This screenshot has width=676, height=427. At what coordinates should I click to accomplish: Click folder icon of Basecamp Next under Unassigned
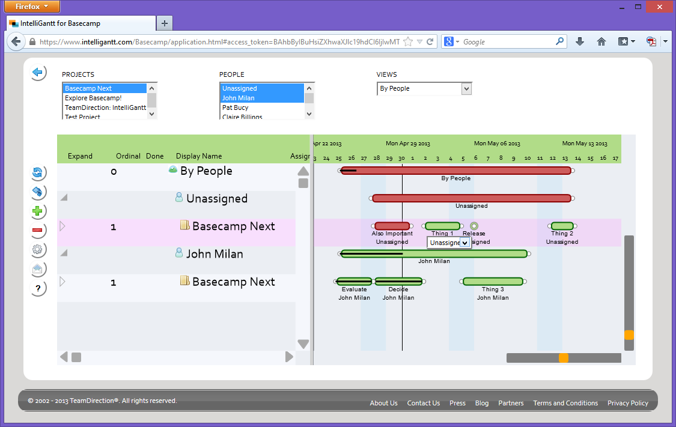click(185, 225)
